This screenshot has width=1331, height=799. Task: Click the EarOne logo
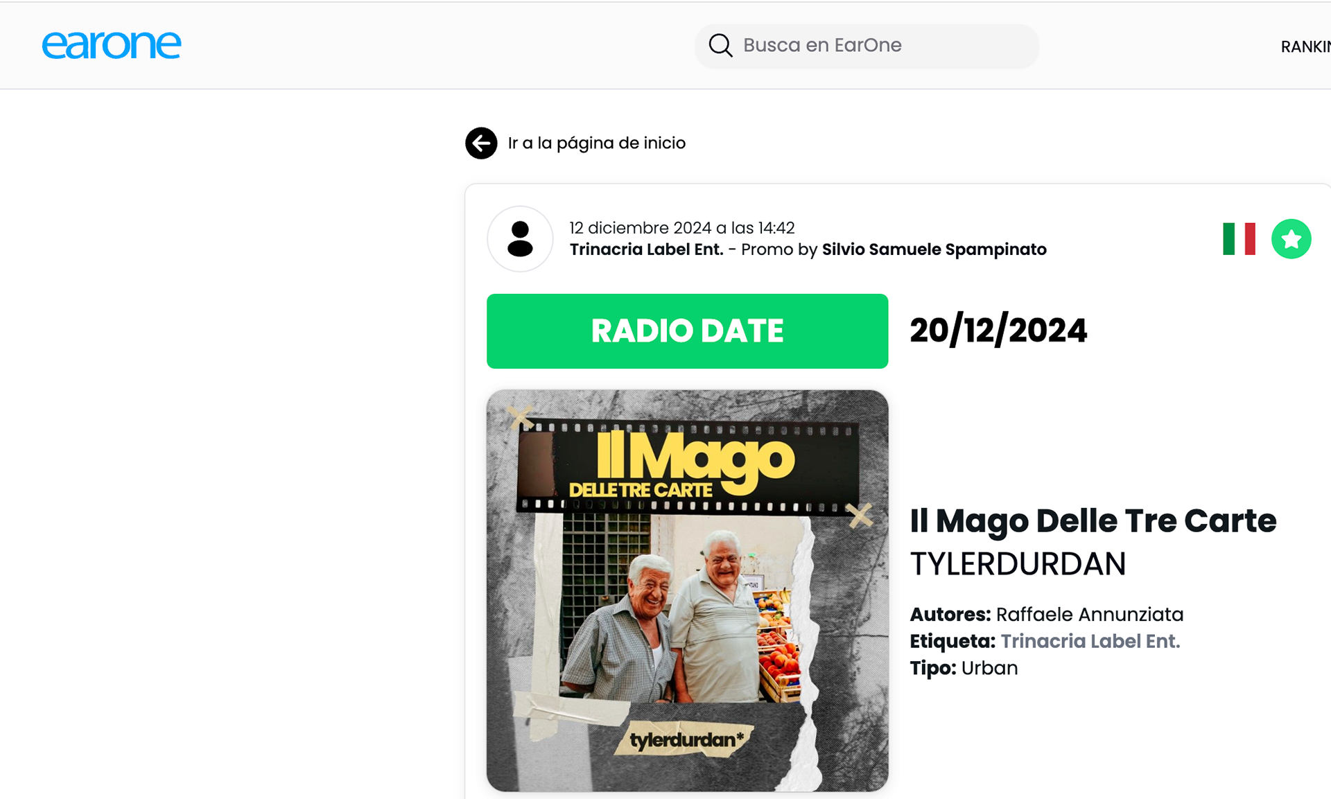tap(111, 45)
